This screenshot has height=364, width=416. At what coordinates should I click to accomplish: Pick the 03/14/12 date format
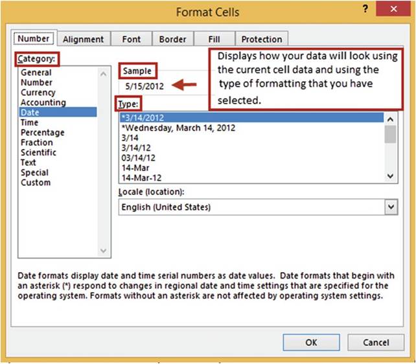click(x=139, y=157)
